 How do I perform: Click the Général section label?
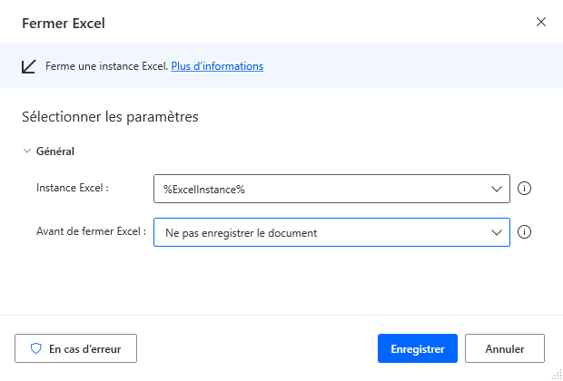[54, 151]
